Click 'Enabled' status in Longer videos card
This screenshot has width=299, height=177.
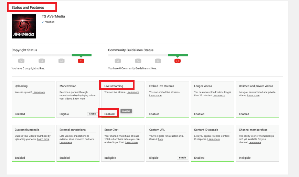[x=199, y=114]
